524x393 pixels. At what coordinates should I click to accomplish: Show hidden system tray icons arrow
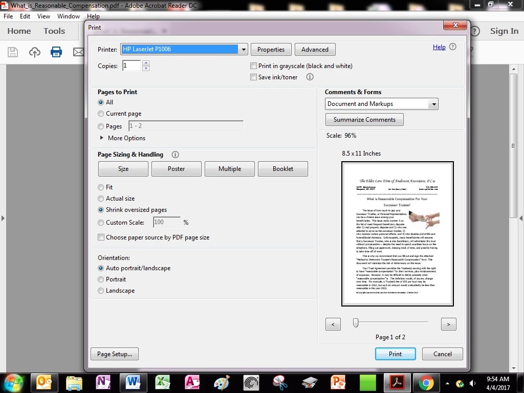tap(447, 383)
